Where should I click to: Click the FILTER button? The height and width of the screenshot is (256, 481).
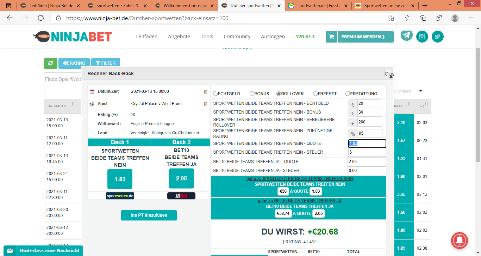click(x=106, y=63)
